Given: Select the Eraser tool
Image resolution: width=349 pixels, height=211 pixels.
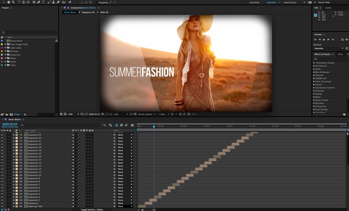Looking at the screenshot, I should tap(58, 2).
